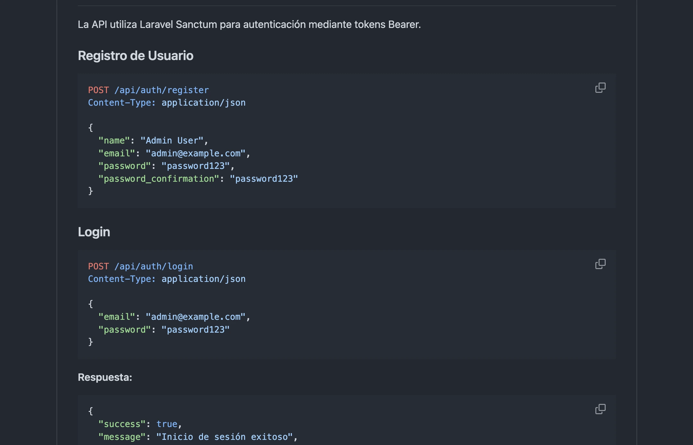Image resolution: width=693 pixels, height=445 pixels.
Task: Click the "password" key in login block
Action: (x=125, y=330)
